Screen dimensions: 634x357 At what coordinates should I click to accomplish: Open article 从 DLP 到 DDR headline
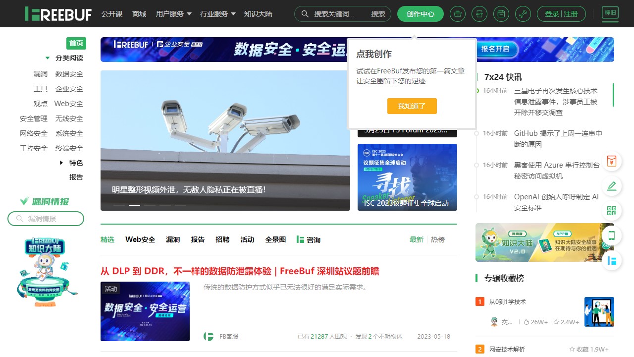[x=240, y=271]
